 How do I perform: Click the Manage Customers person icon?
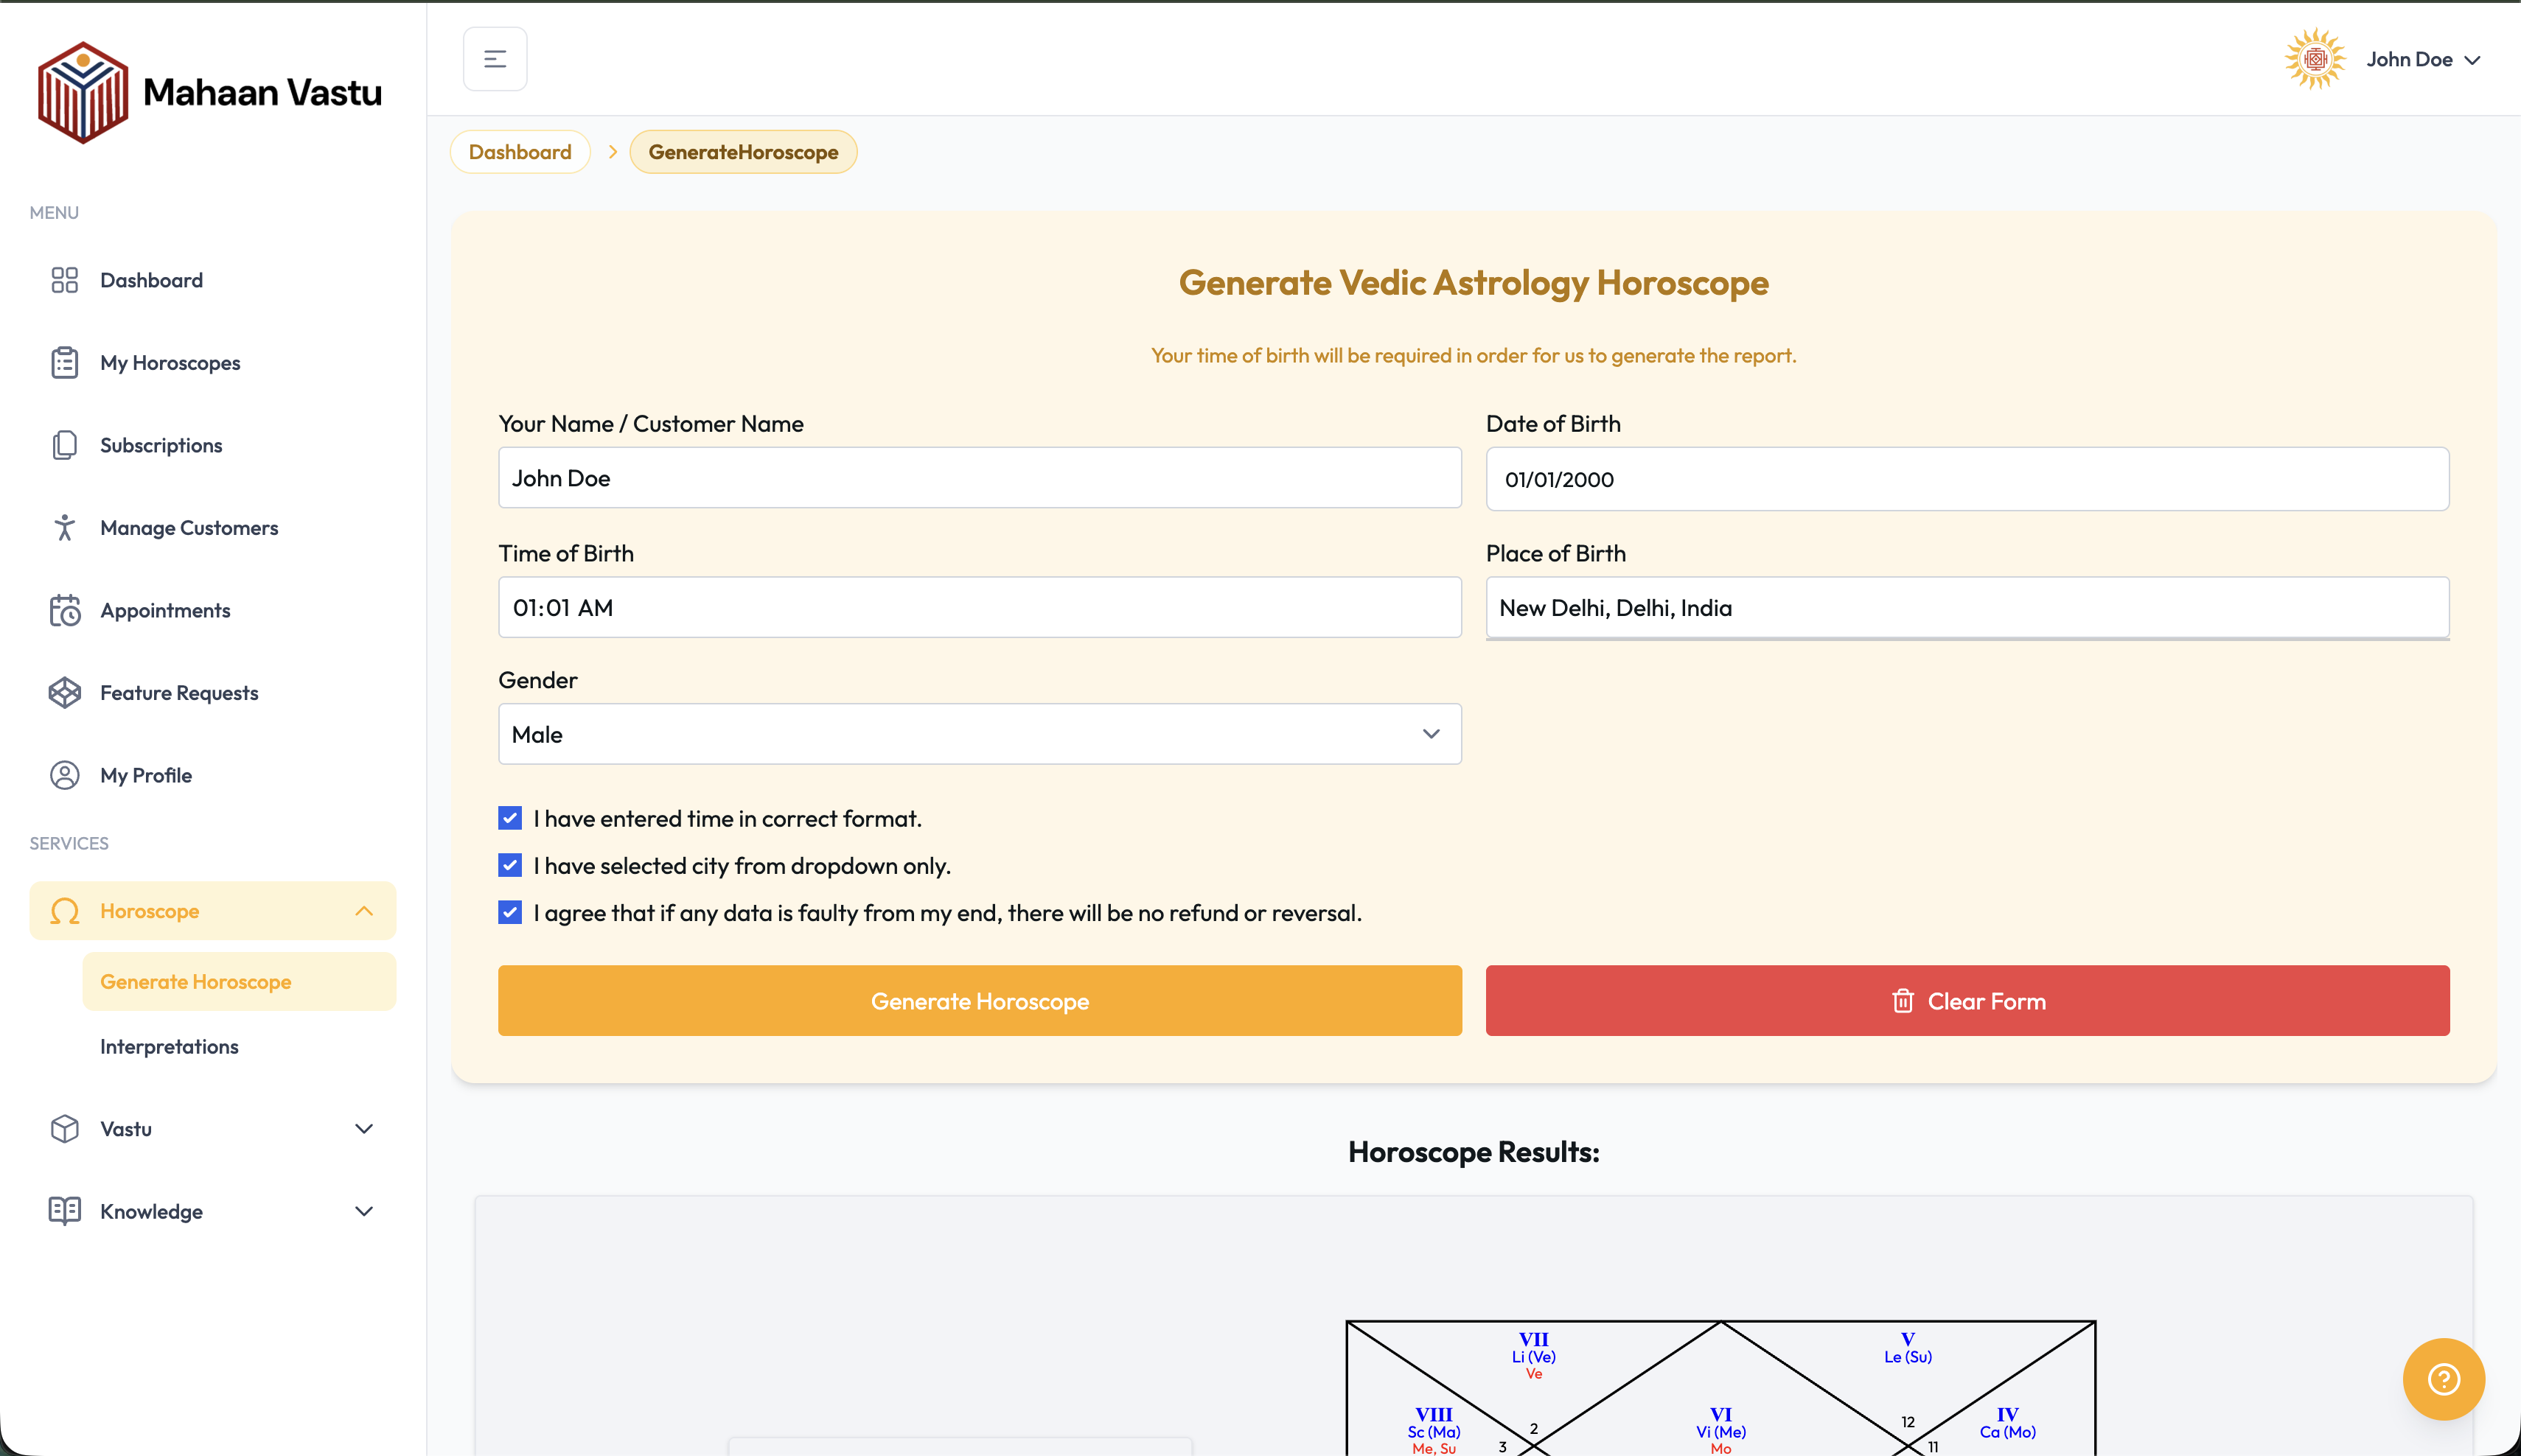point(65,527)
